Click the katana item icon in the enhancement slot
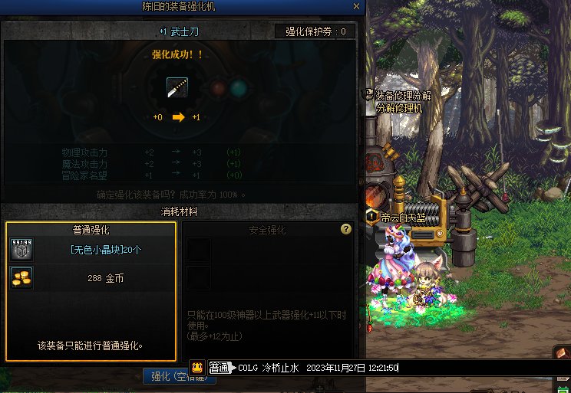571x393 pixels. tap(177, 87)
